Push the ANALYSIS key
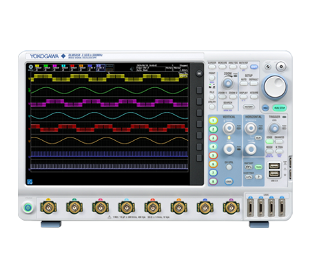Screen dimensions: 310x279 tap(233, 67)
